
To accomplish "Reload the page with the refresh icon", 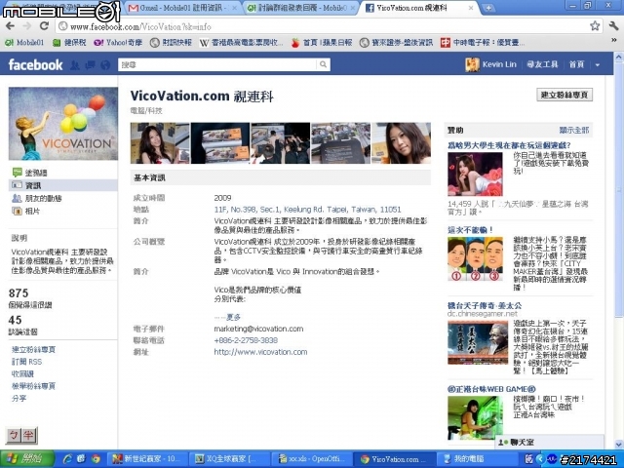I will [44, 26].
